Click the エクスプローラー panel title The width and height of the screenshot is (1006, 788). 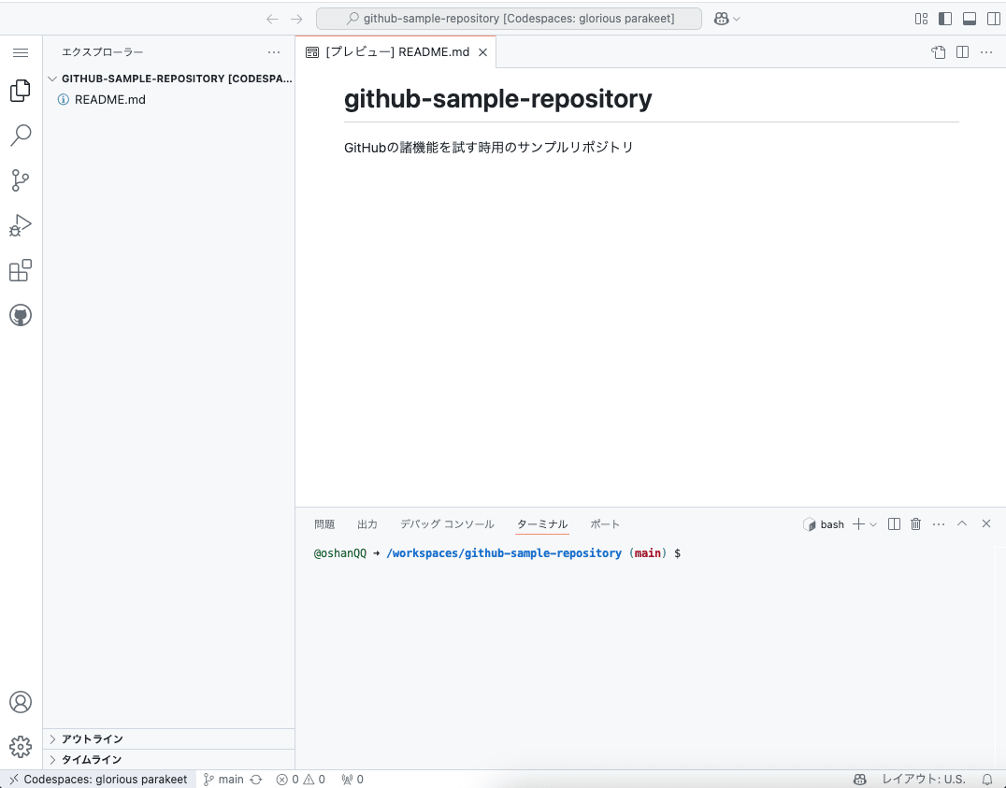(103, 52)
